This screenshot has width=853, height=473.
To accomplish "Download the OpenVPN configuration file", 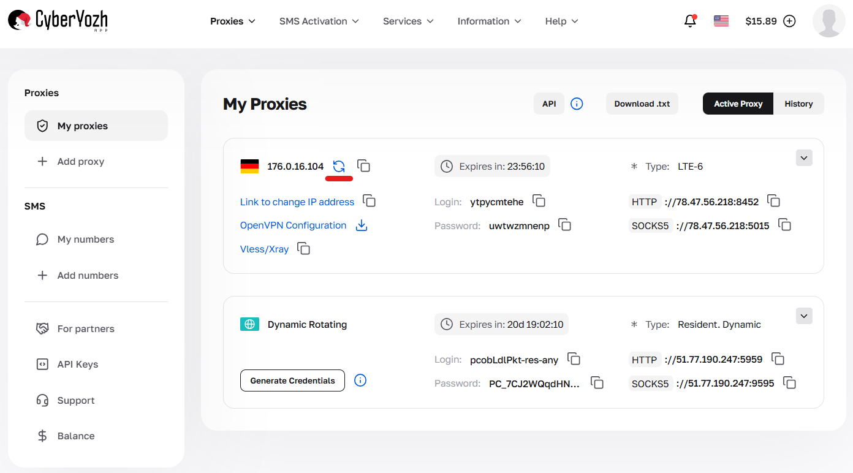I will coord(362,225).
